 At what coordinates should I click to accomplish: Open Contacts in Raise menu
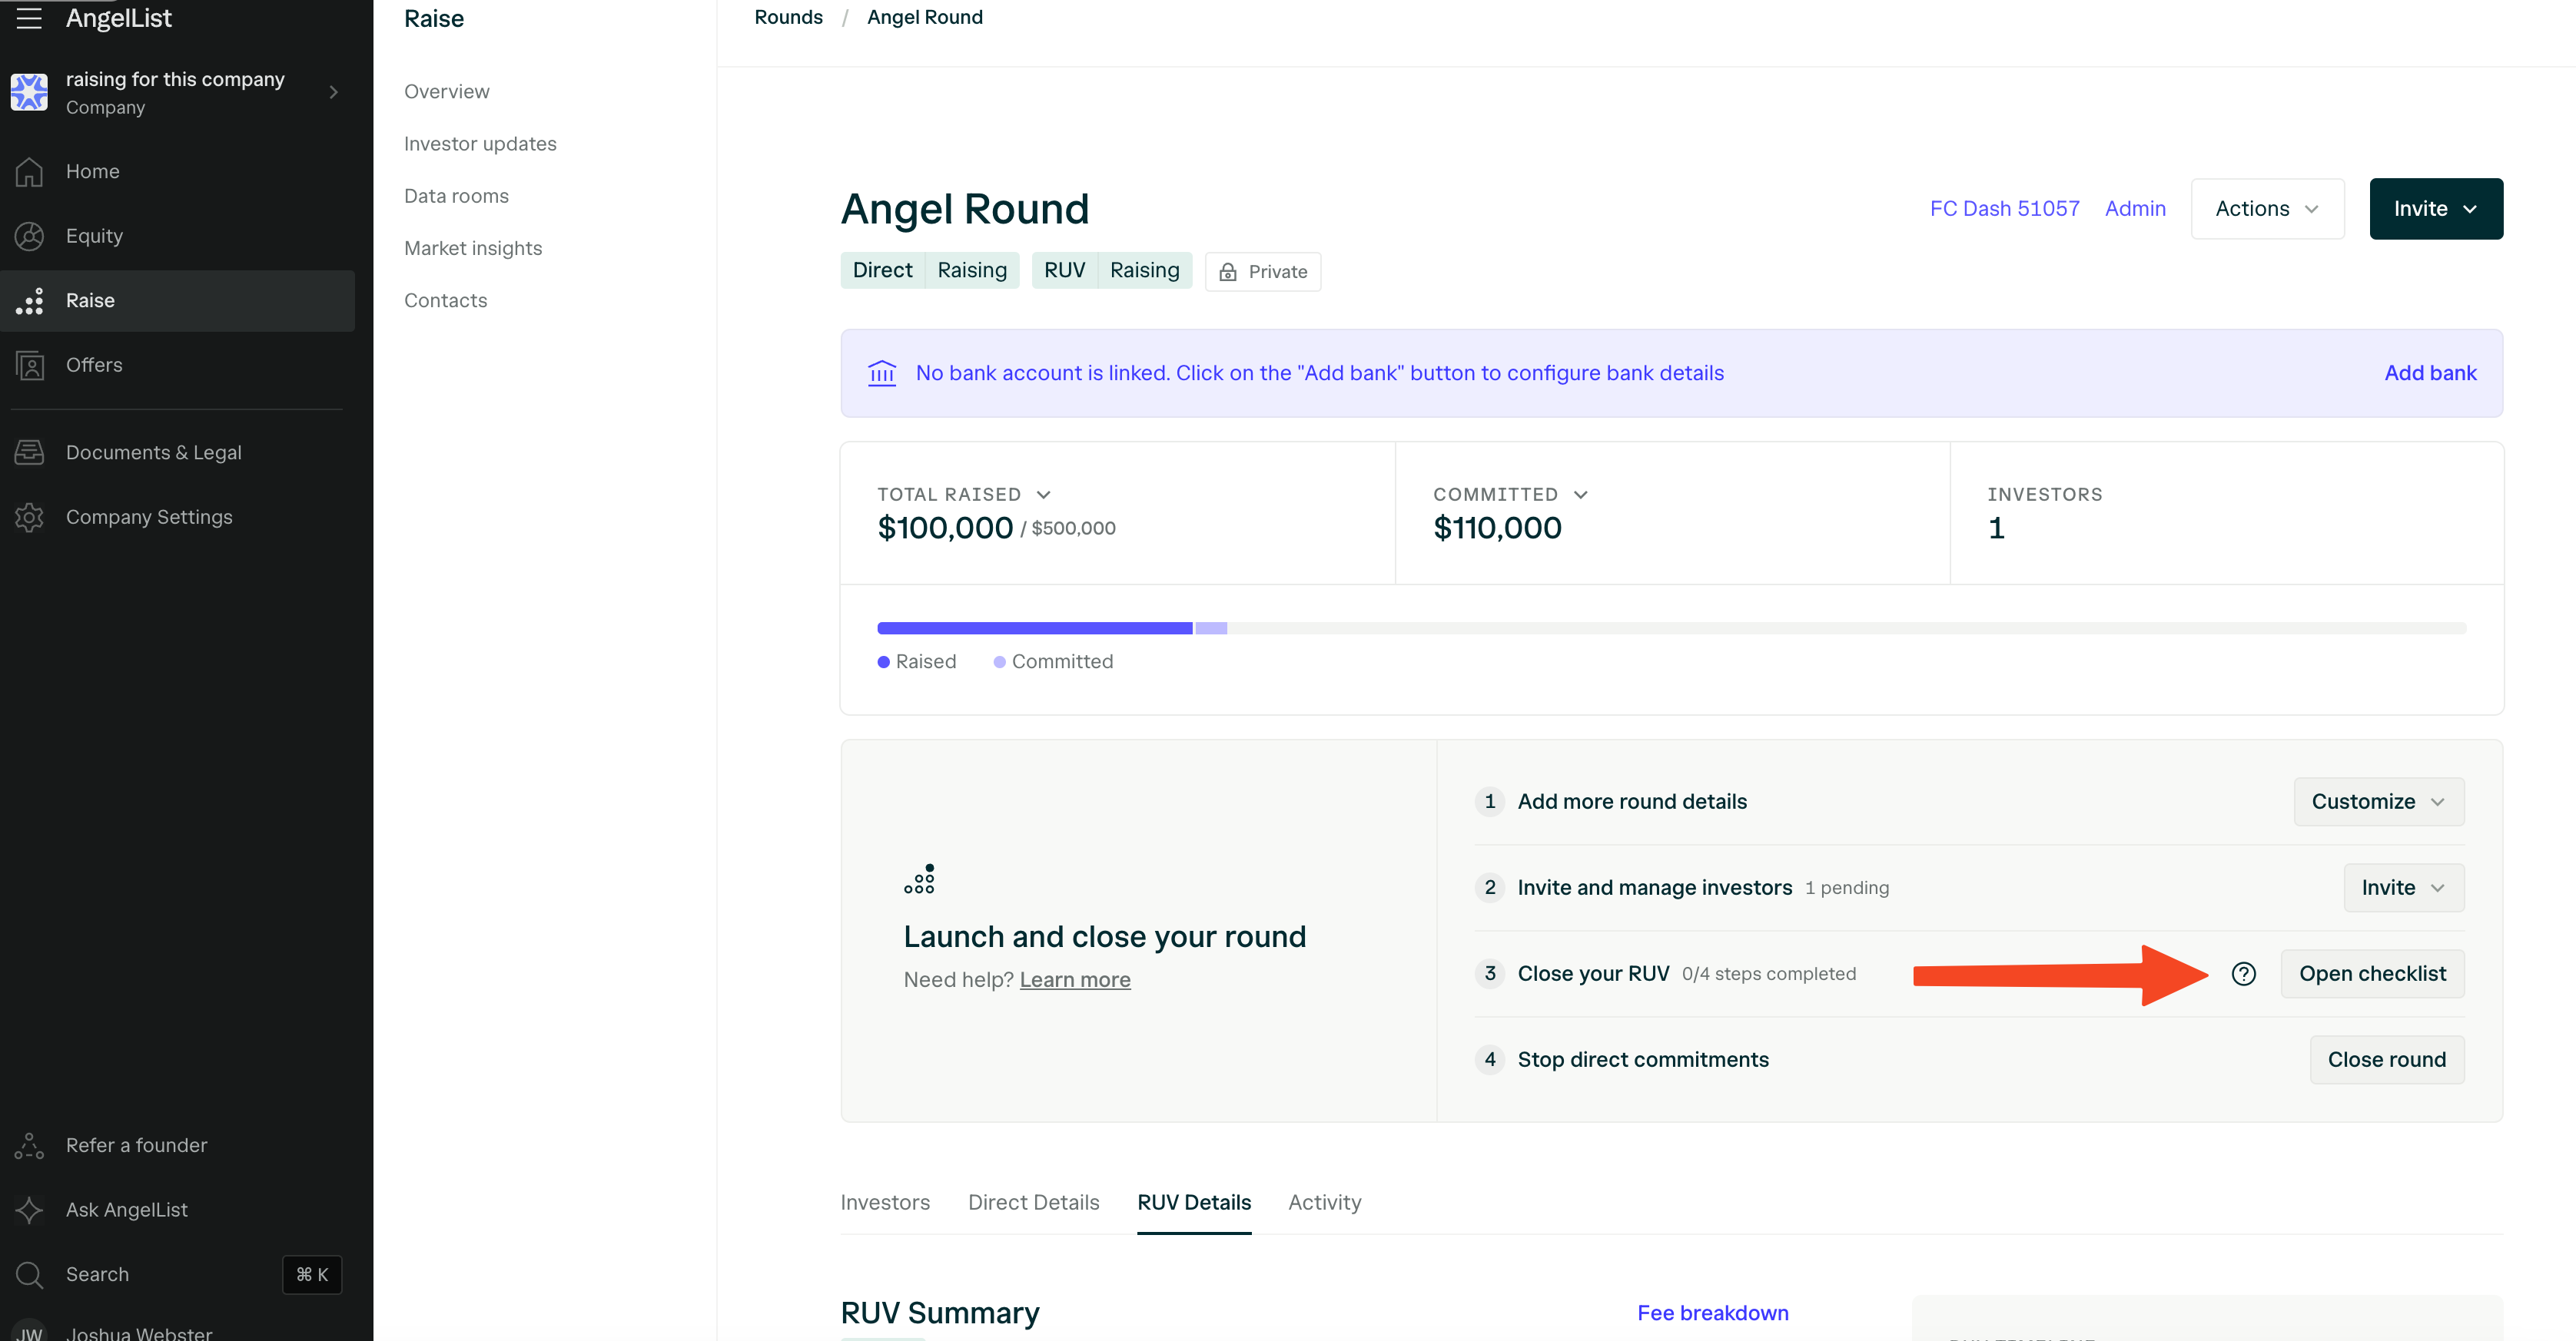point(445,301)
